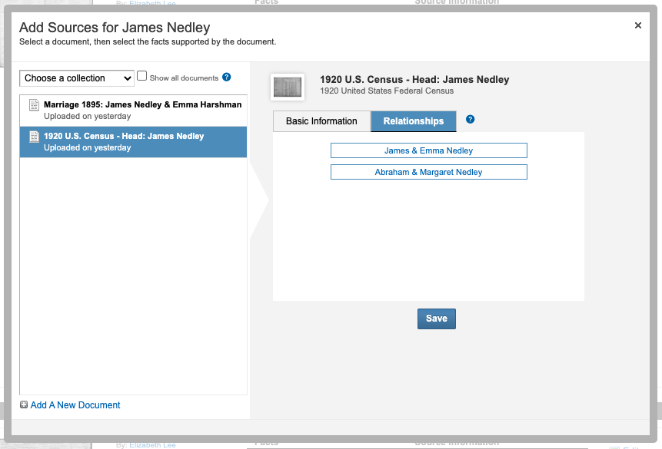Click the plus icon for adding a document
Viewport: 662px width, 449px height.
(24, 405)
